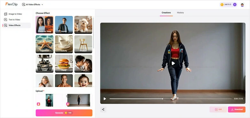The width and height of the screenshot is (250, 118).
Task: Click the 0:04 / 0:10 time display
Action: [x=238, y=99]
